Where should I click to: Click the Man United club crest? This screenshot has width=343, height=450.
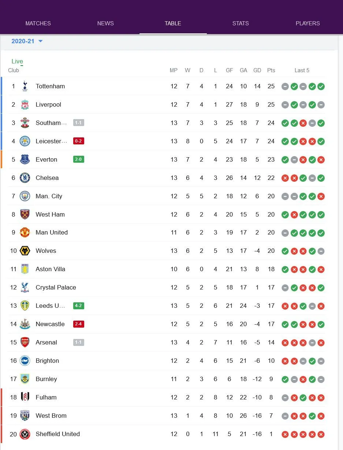[x=25, y=233]
